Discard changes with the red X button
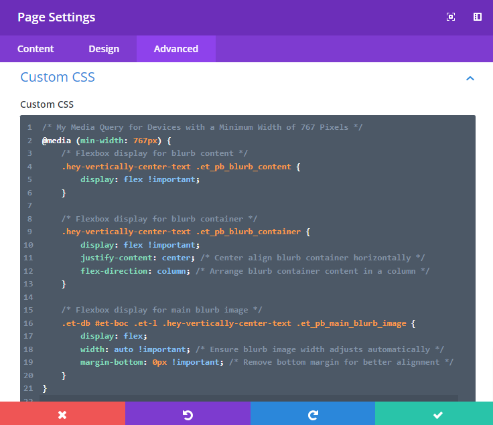 pyautogui.click(x=62, y=414)
